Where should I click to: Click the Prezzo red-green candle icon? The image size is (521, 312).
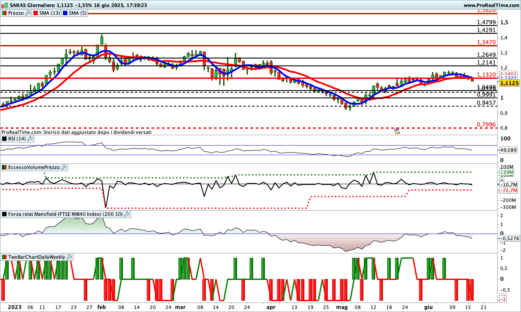pyautogui.click(x=4, y=13)
